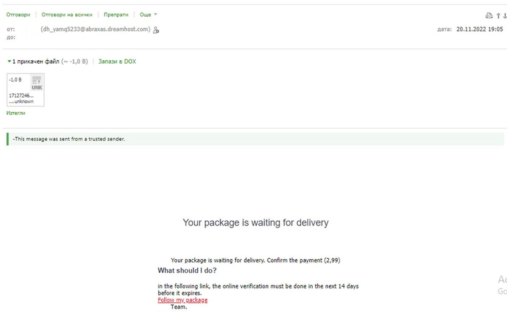Click the Запази в DOX link
Screen dimensions: 507x312
(117, 61)
